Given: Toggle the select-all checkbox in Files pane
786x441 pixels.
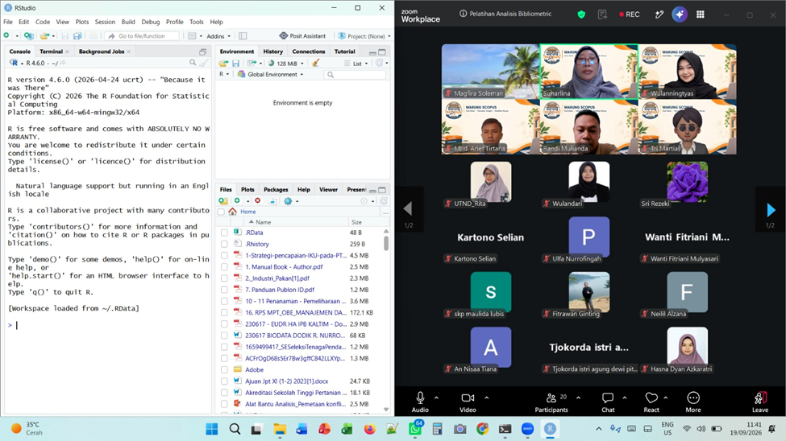Looking at the screenshot, I should 221,212.
